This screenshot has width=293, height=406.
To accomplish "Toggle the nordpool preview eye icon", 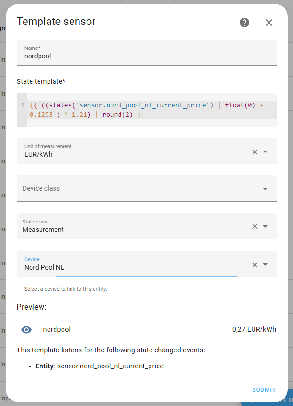I will coord(26,329).
